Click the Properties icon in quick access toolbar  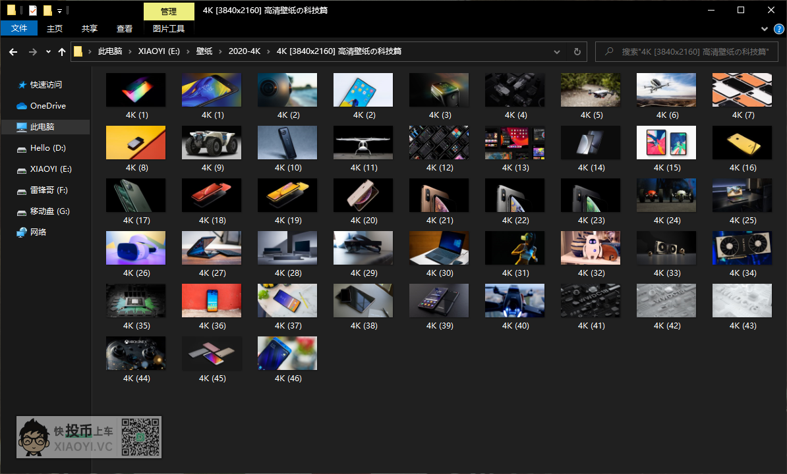pyautogui.click(x=33, y=11)
